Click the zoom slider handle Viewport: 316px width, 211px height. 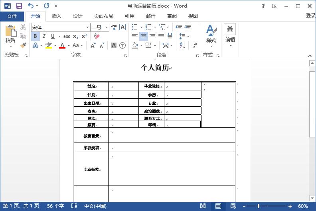pos(259,206)
